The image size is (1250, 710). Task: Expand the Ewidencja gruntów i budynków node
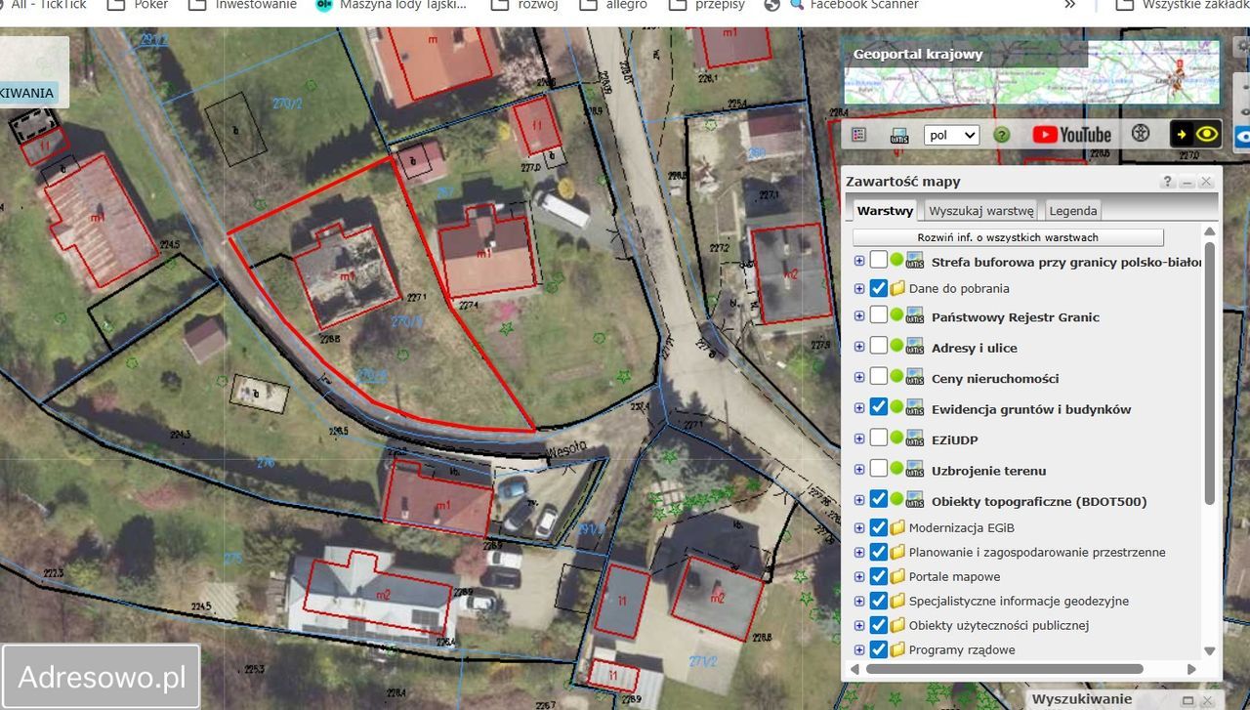[x=859, y=408]
